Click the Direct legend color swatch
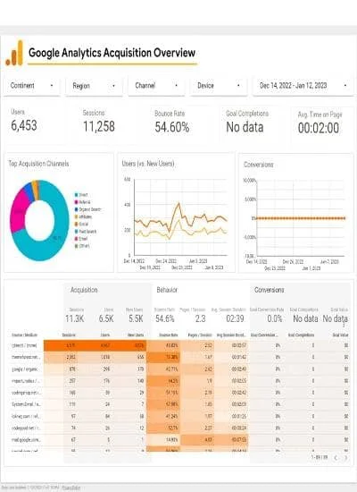 click(x=76, y=195)
